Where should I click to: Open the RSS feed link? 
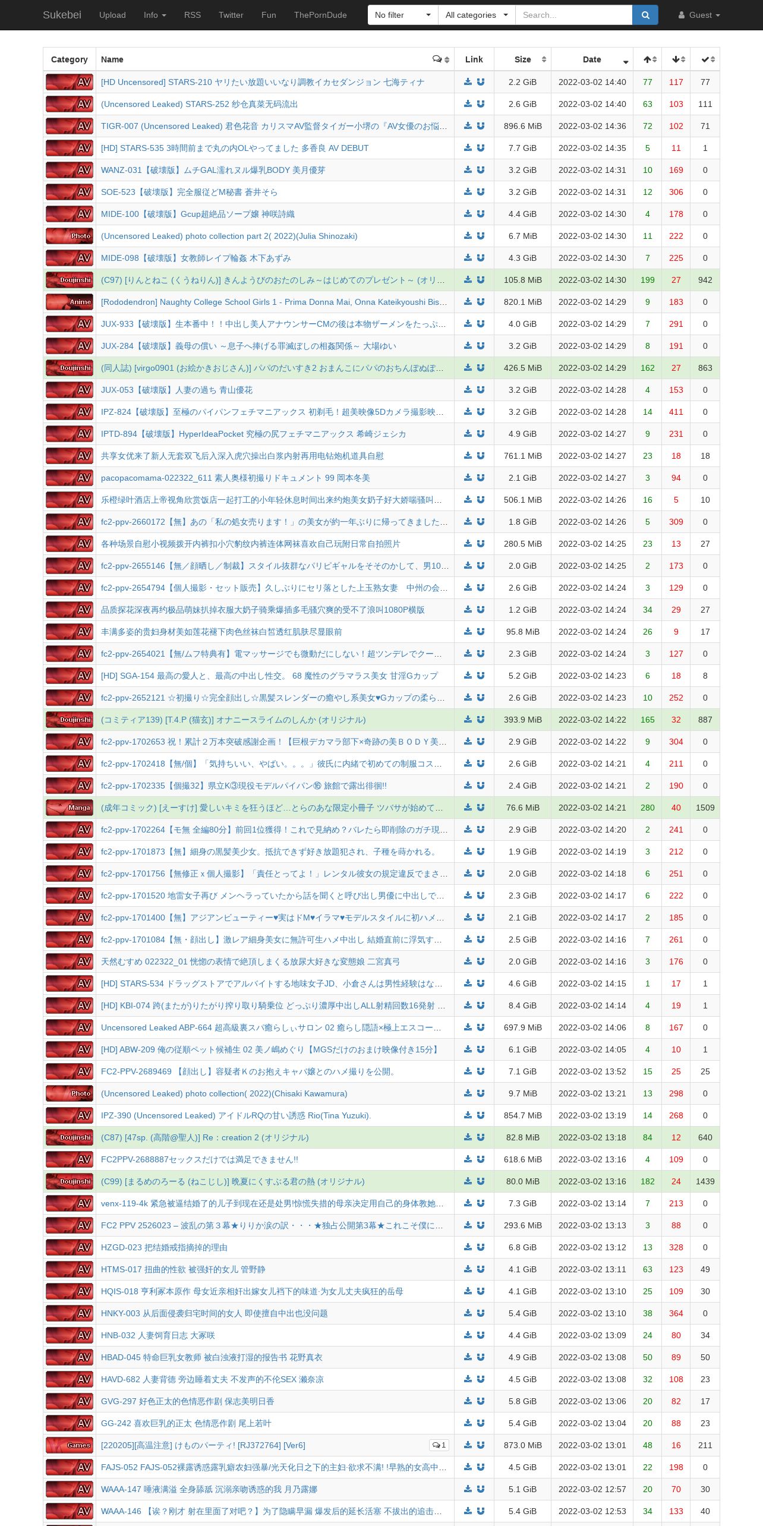[x=192, y=15]
